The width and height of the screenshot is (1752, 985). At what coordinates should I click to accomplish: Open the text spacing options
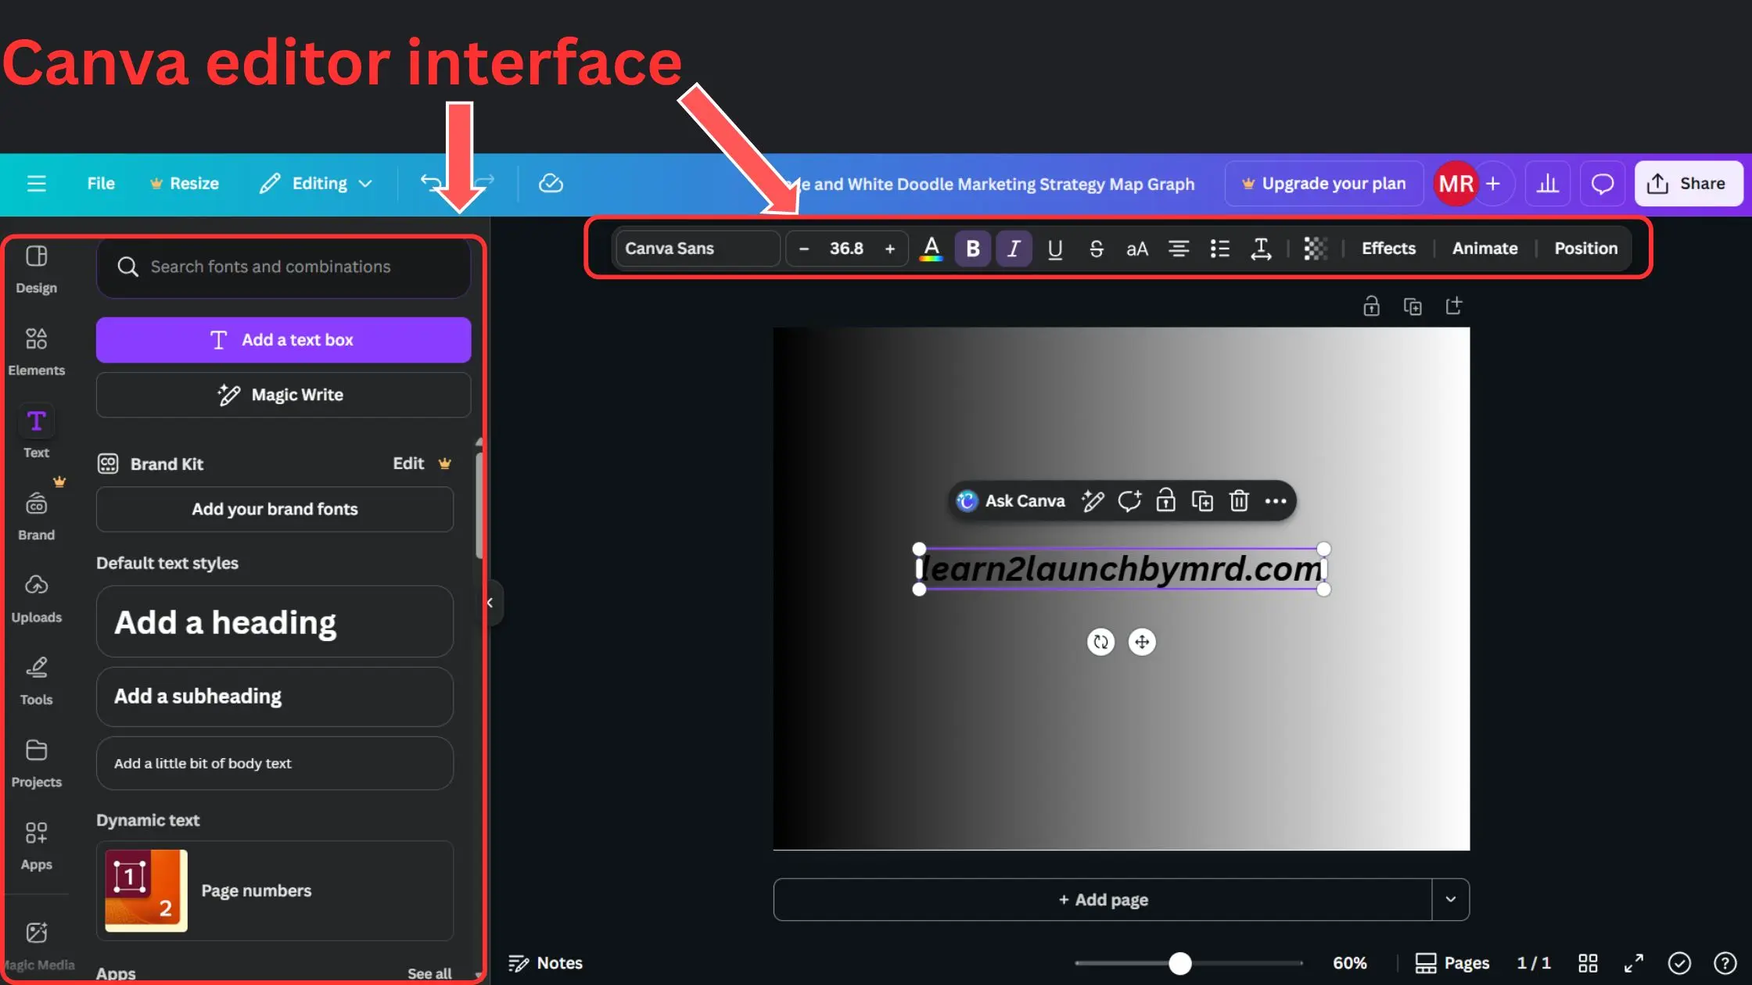tap(1261, 249)
